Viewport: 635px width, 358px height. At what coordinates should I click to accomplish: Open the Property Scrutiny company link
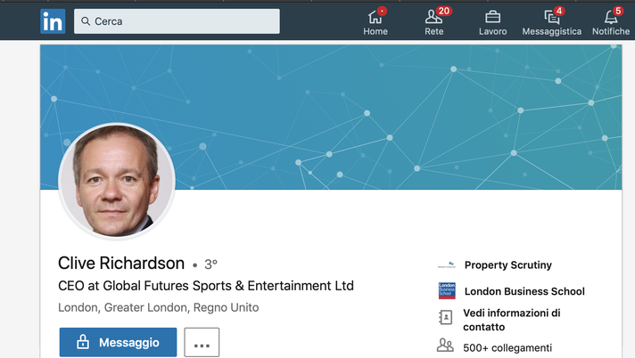pos(507,265)
